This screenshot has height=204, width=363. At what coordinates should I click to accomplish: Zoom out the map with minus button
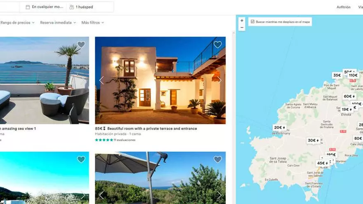pos(242,28)
